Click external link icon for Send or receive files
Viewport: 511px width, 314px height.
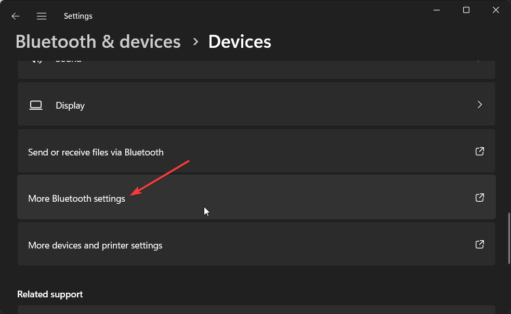tap(479, 151)
